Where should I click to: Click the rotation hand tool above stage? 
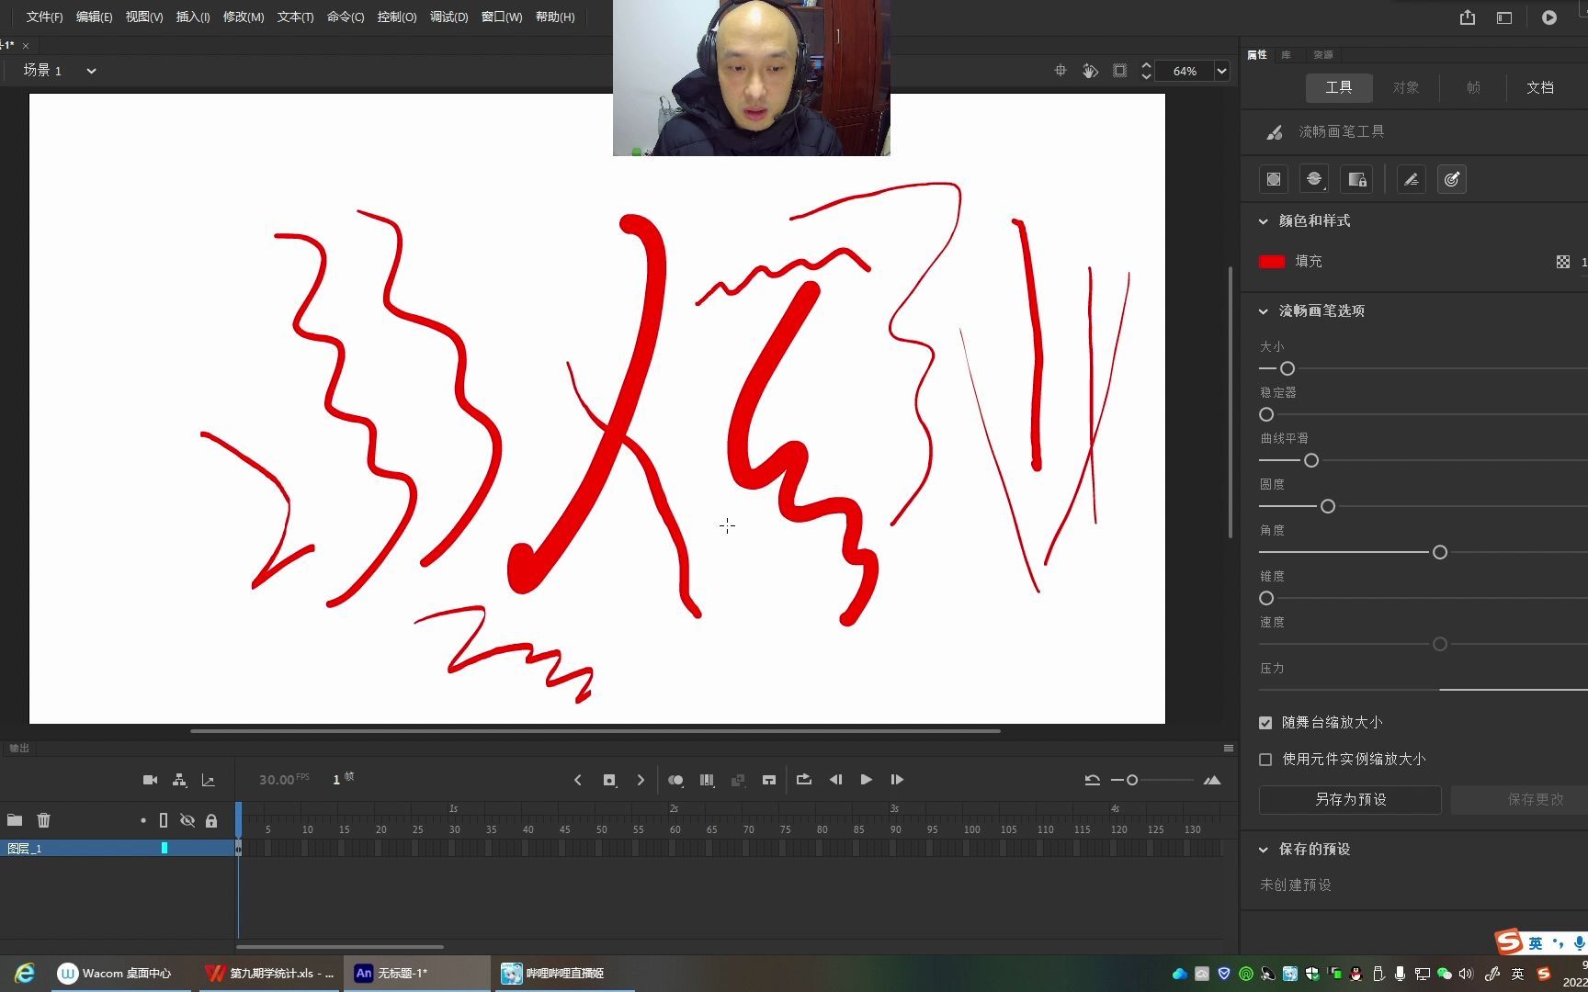coord(1090,71)
